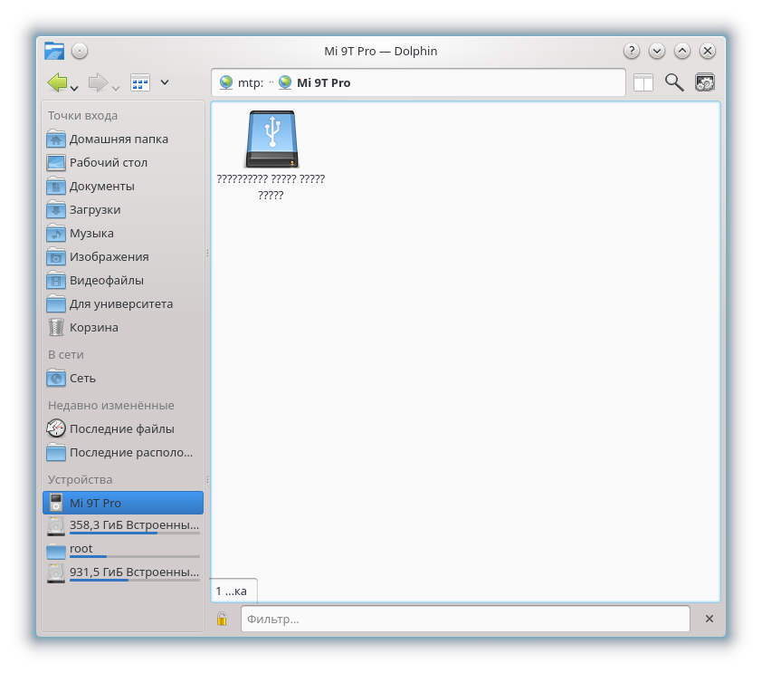This screenshot has width=762, height=673.
Task: Click the Mi 9T Pro breadcrumb
Action: tap(323, 82)
